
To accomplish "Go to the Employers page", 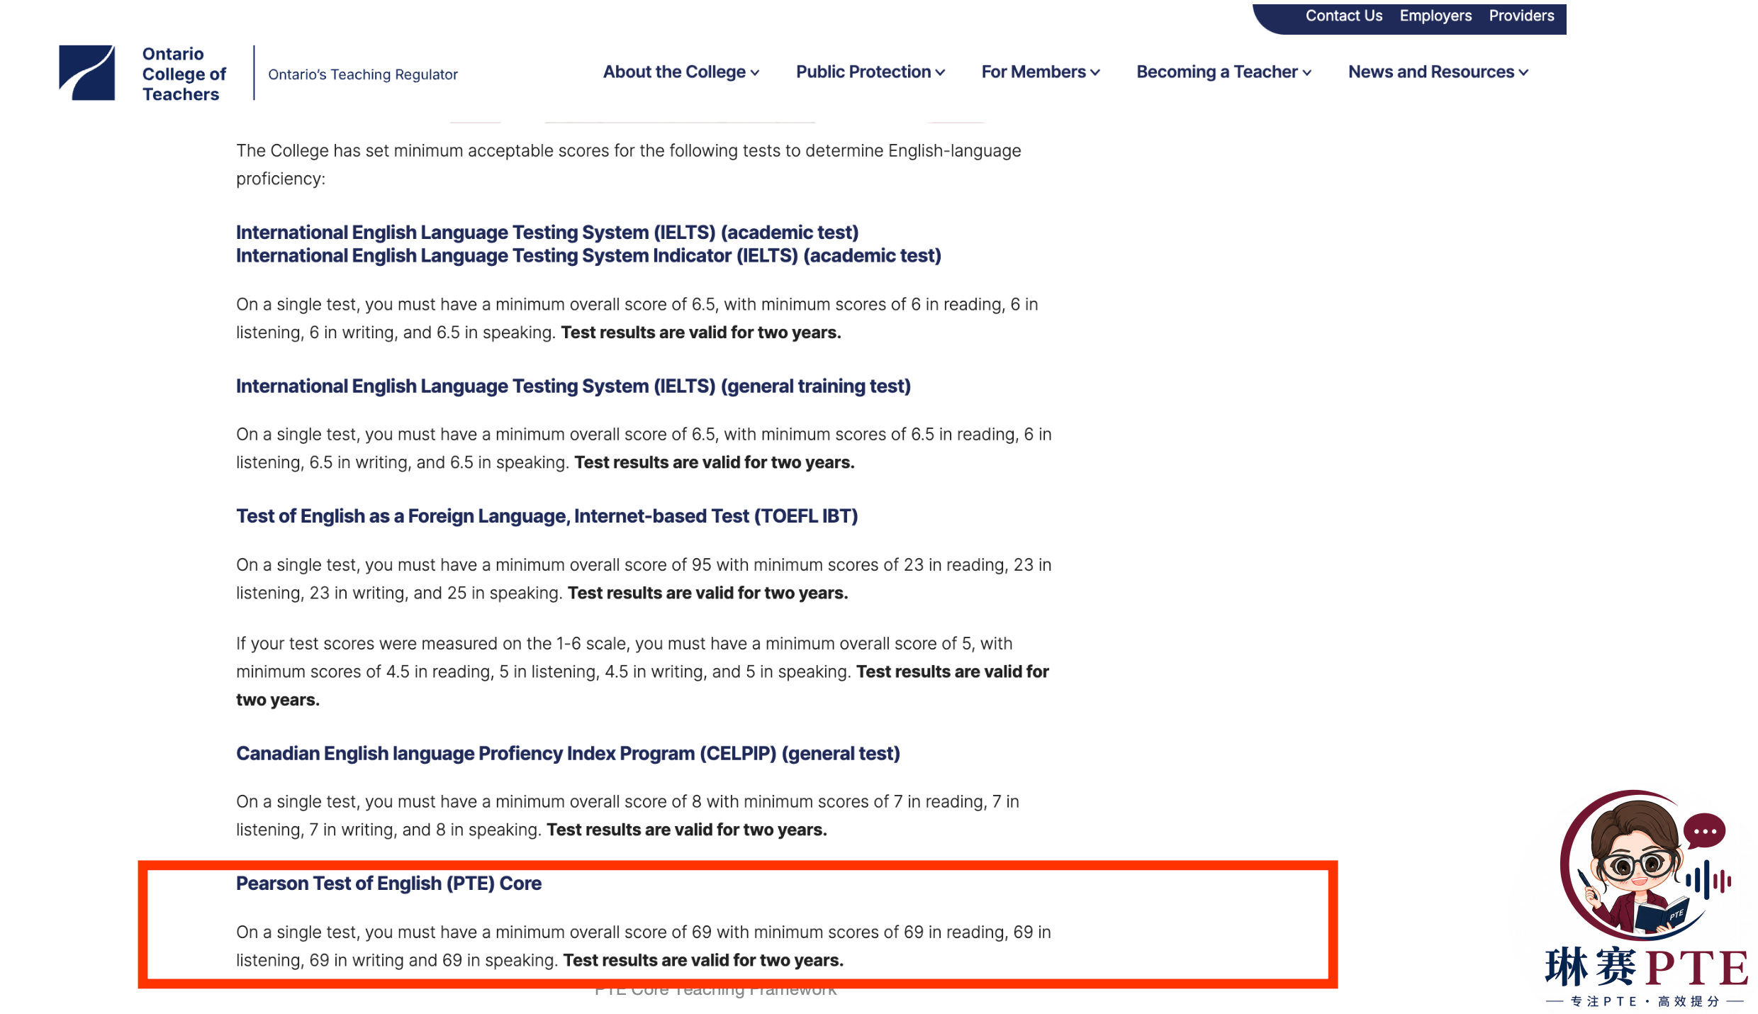I will (1435, 16).
